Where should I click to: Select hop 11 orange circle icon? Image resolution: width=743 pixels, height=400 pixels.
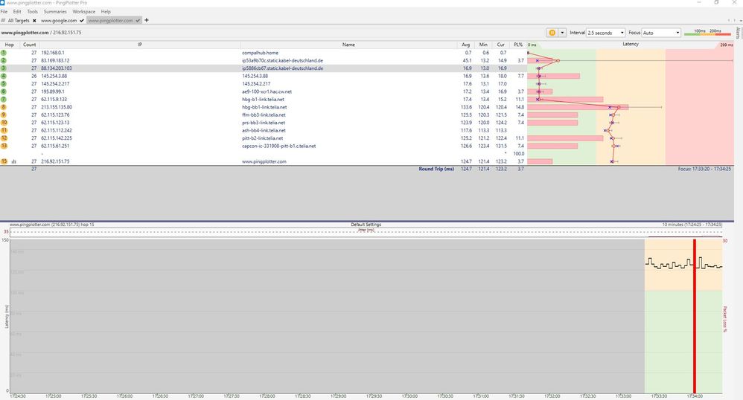click(4, 130)
